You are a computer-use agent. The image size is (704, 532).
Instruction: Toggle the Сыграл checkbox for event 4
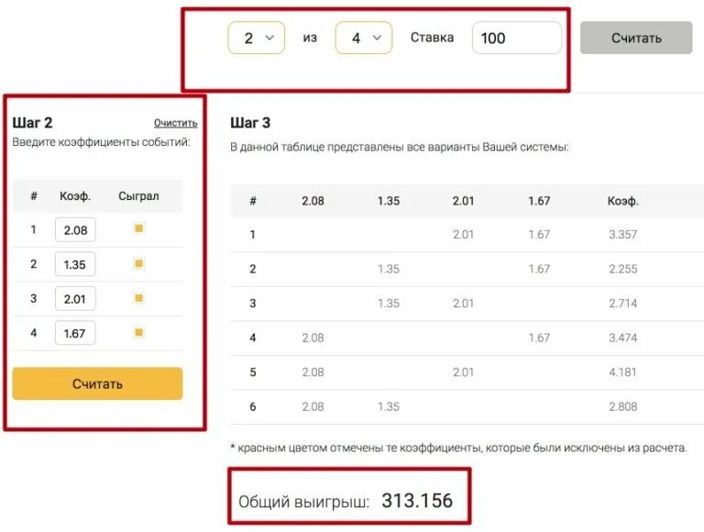(x=138, y=332)
